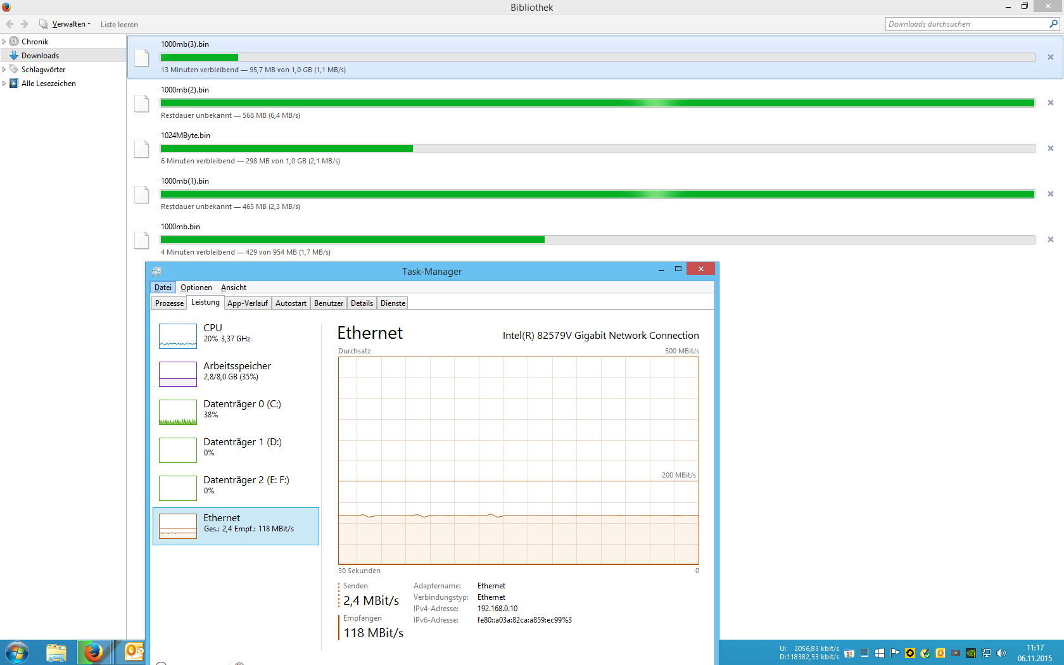Viewport: 1064px width, 665px height.
Task: Click the yellow sync arrows tray icon
Action: pos(910,653)
